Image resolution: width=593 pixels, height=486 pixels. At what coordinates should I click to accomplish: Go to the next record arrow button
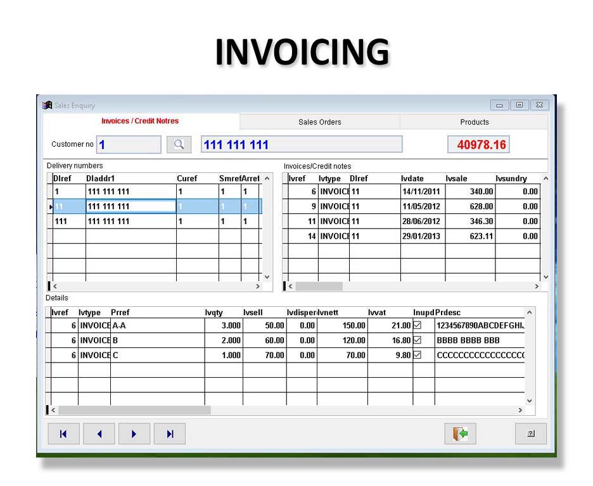[134, 433]
